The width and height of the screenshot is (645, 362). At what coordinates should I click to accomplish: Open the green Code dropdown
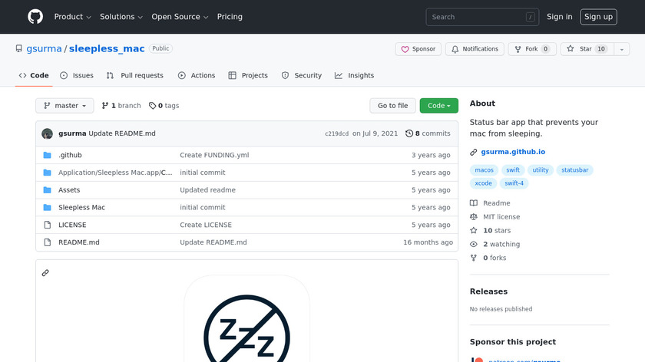438,106
